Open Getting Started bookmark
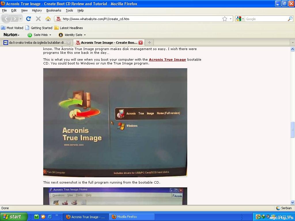The height and width of the screenshot is (221, 295). pyautogui.click(x=39, y=28)
